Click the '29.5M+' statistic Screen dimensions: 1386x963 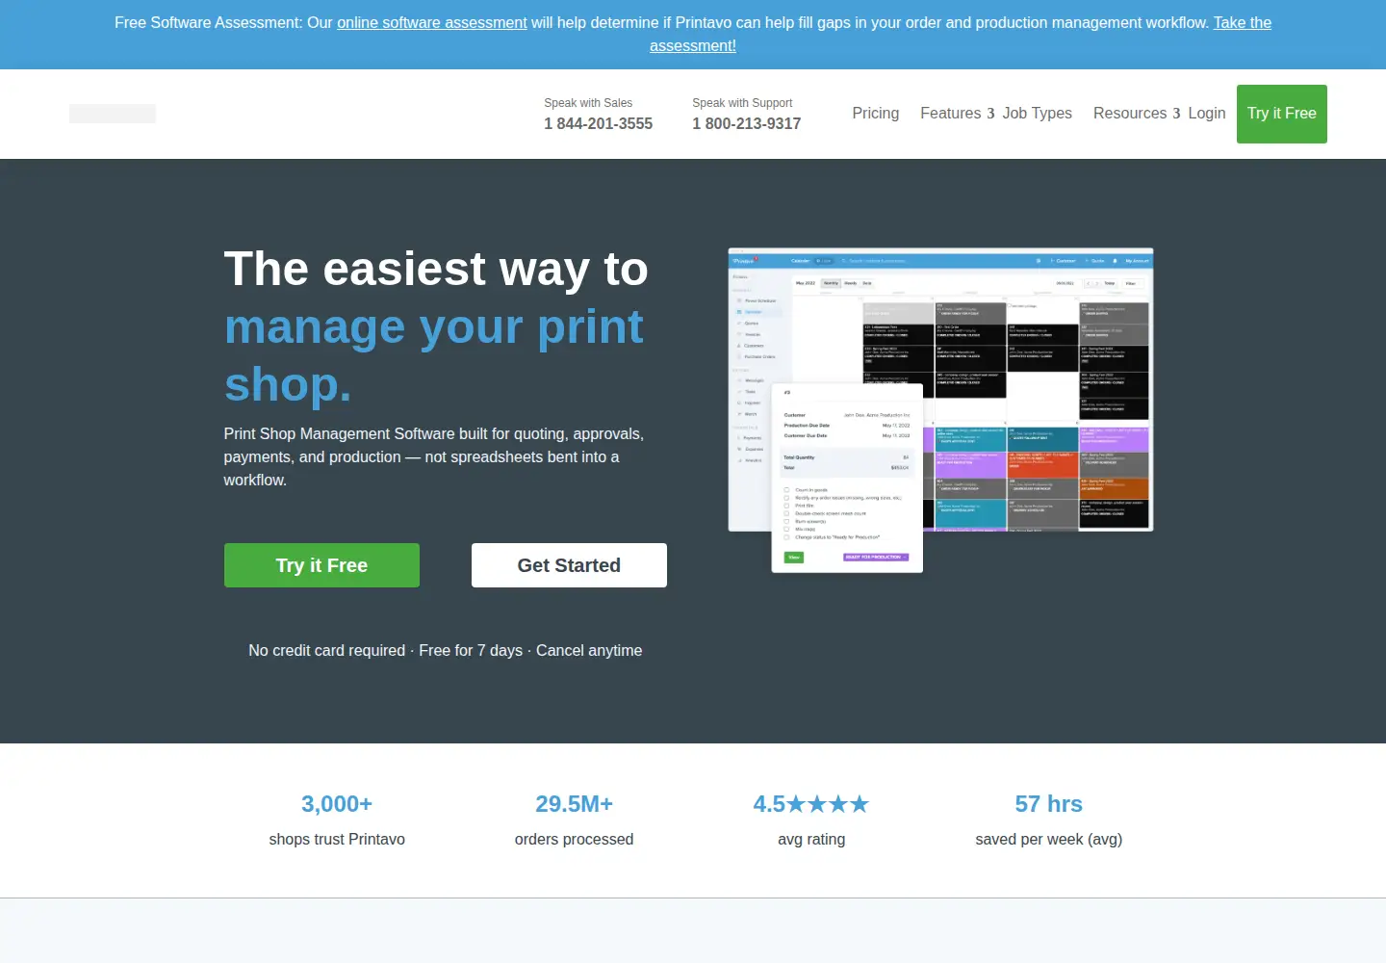(x=574, y=804)
